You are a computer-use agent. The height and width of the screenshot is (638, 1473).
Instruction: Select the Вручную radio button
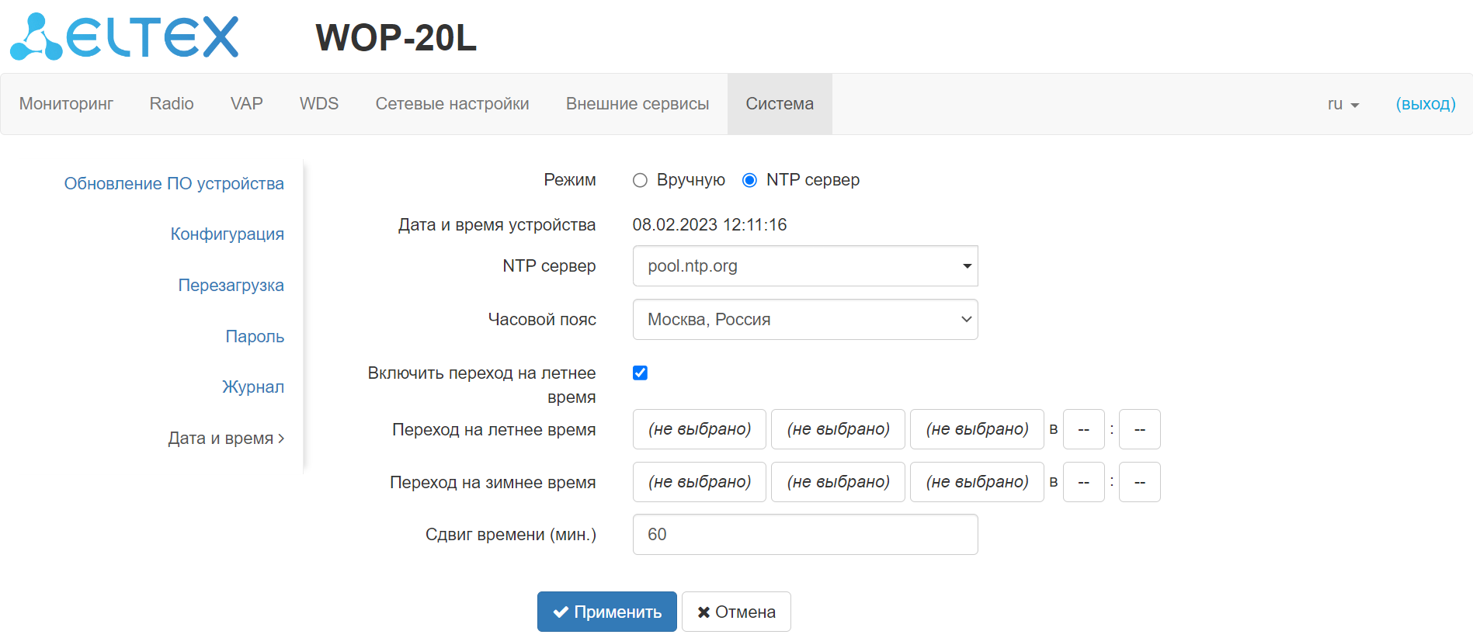[x=640, y=181]
